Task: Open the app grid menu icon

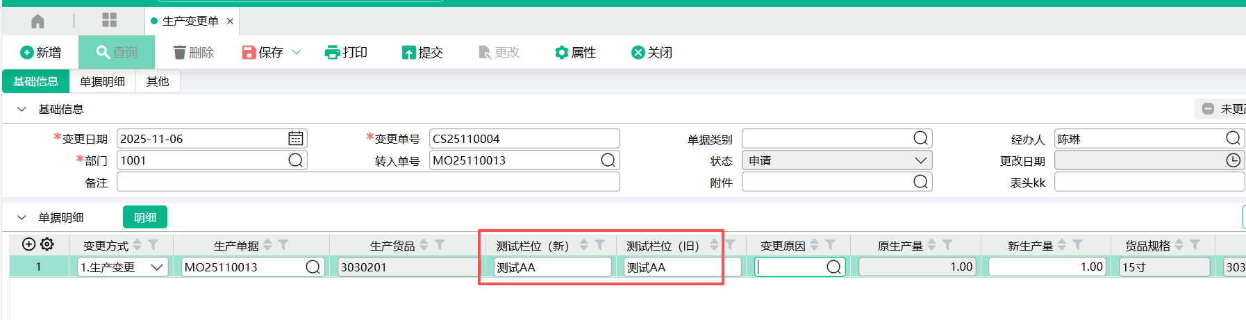Action: point(109,20)
